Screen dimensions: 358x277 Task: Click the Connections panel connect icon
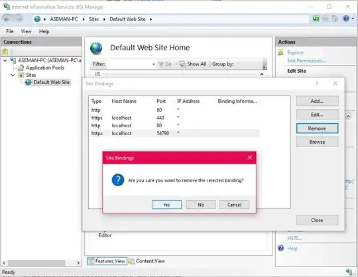[x=5, y=52]
